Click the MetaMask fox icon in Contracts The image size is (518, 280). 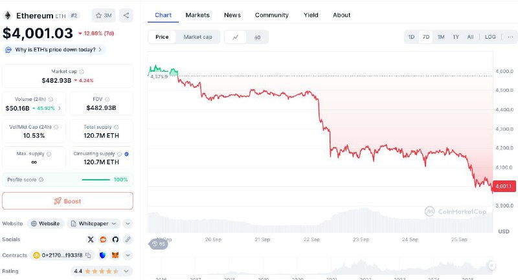pyautogui.click(x=116, y=255)
